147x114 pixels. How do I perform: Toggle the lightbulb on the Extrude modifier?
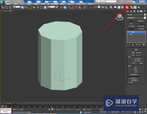pyautogui.click(x=128, y=32)
